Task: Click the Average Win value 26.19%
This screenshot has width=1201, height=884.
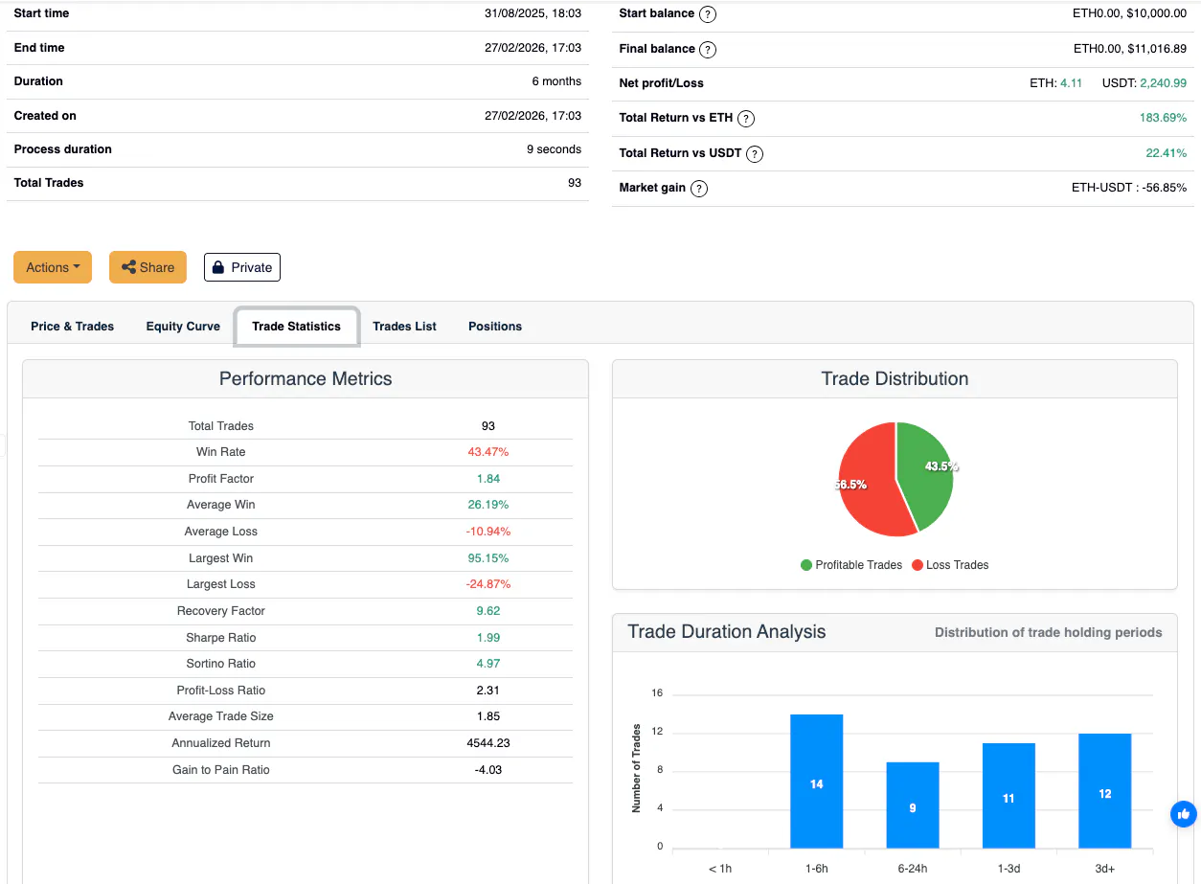Action: click(x=488, y=505)
